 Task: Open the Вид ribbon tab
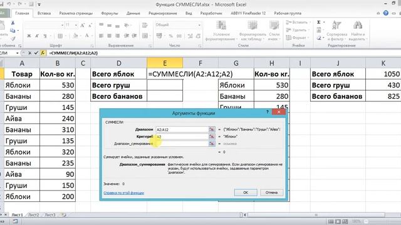(x=189, y=13)
